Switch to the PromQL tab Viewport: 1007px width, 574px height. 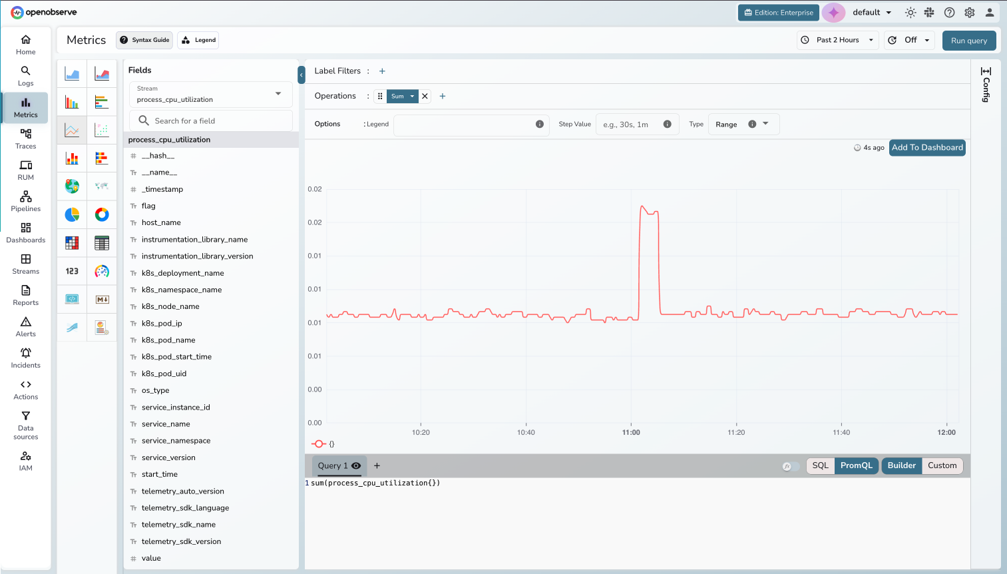click(857, 465)
